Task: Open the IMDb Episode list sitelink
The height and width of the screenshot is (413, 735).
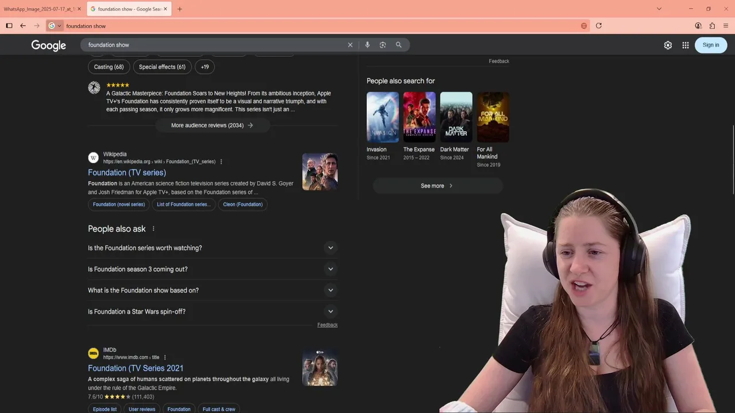Action: pyautogui.click(x=105, y=409)
